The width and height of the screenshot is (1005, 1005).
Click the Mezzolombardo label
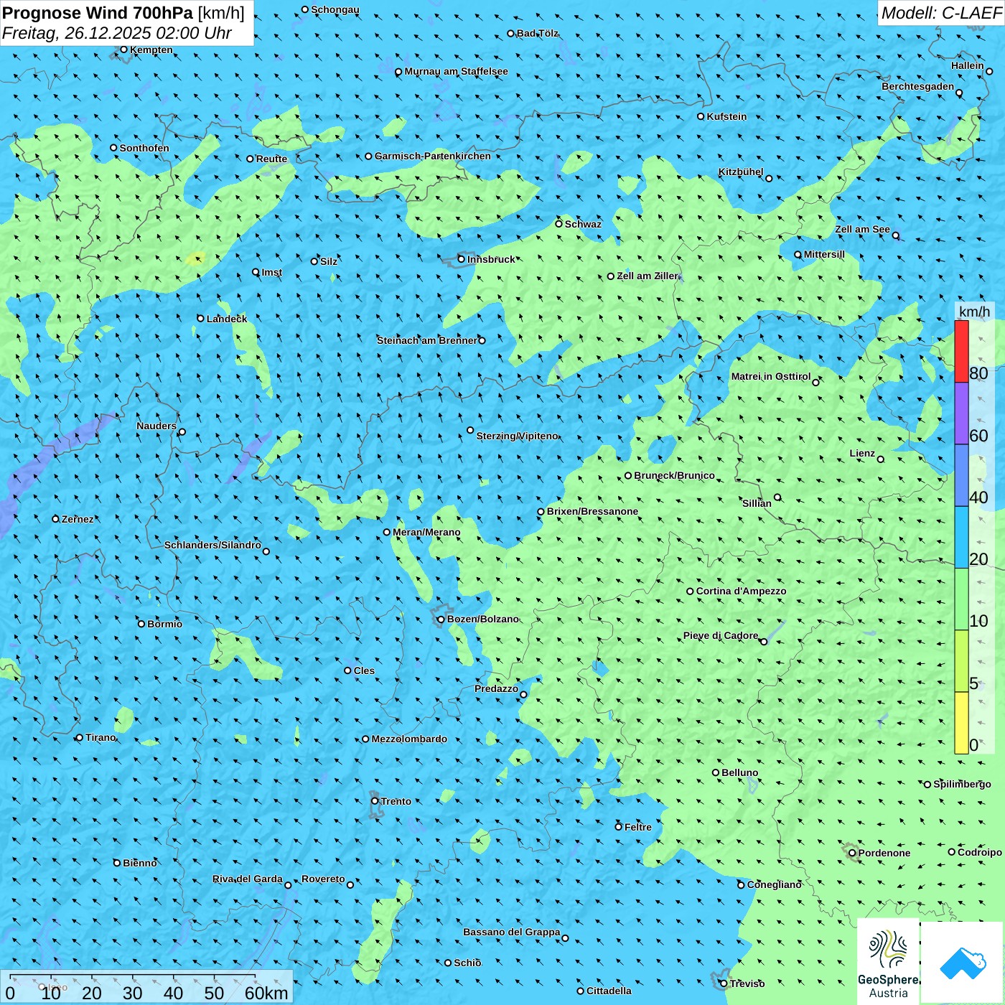[409, 739]
